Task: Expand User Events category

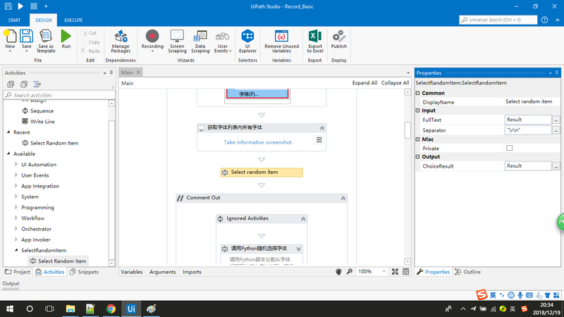Action: 16,175
